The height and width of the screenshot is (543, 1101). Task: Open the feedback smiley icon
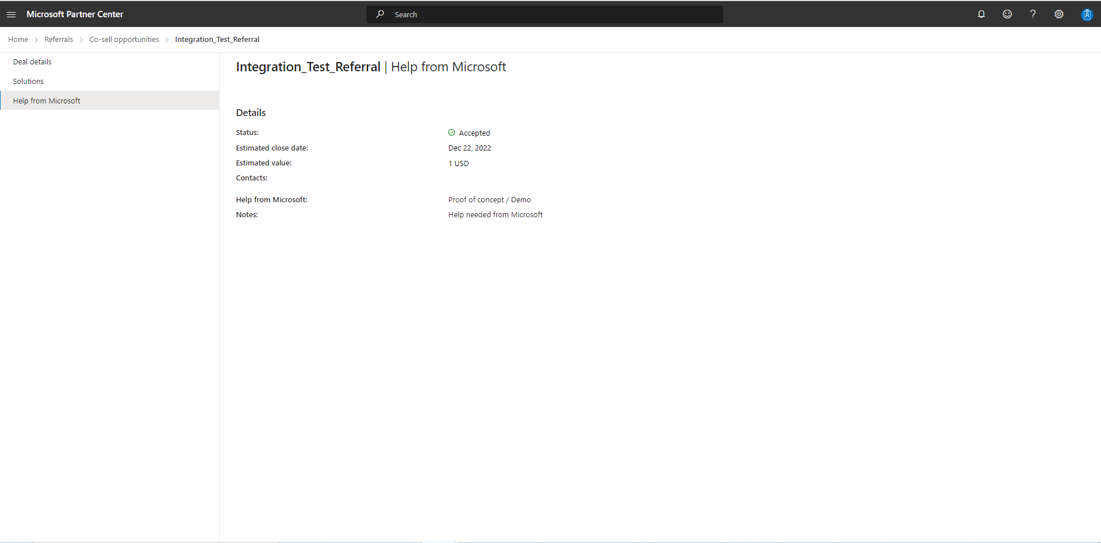1007,14
